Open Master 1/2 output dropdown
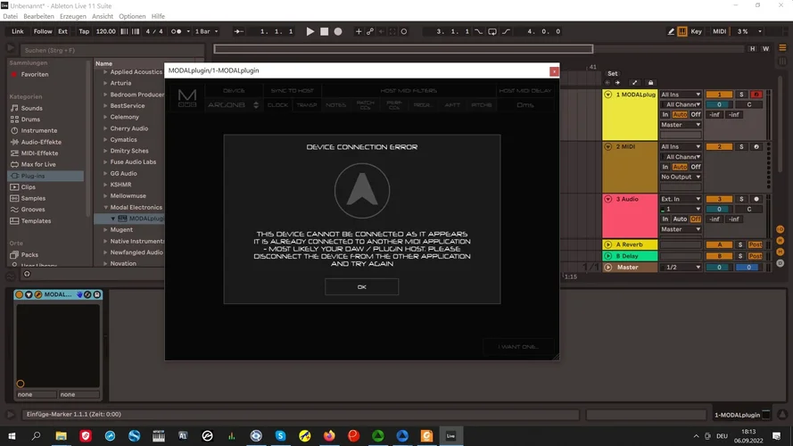The height and width of the screenshot is (446, 793). tap(681, 267)
